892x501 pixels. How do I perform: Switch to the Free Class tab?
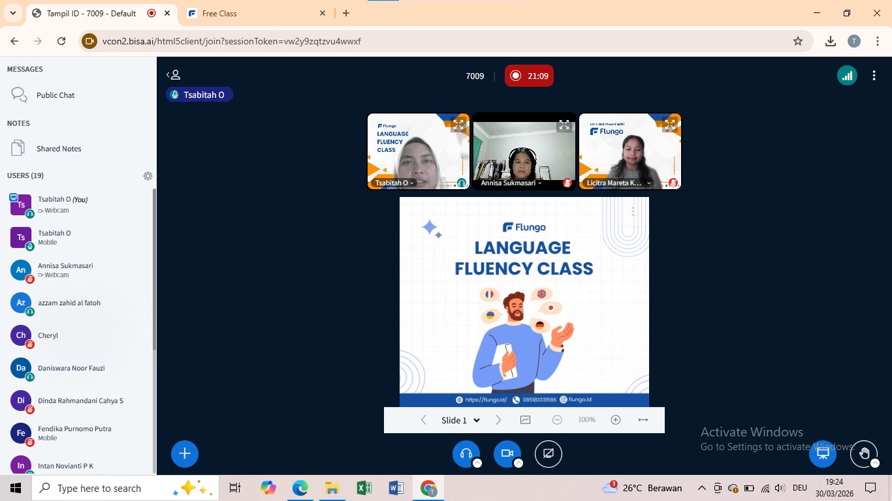tap(255, 13)
